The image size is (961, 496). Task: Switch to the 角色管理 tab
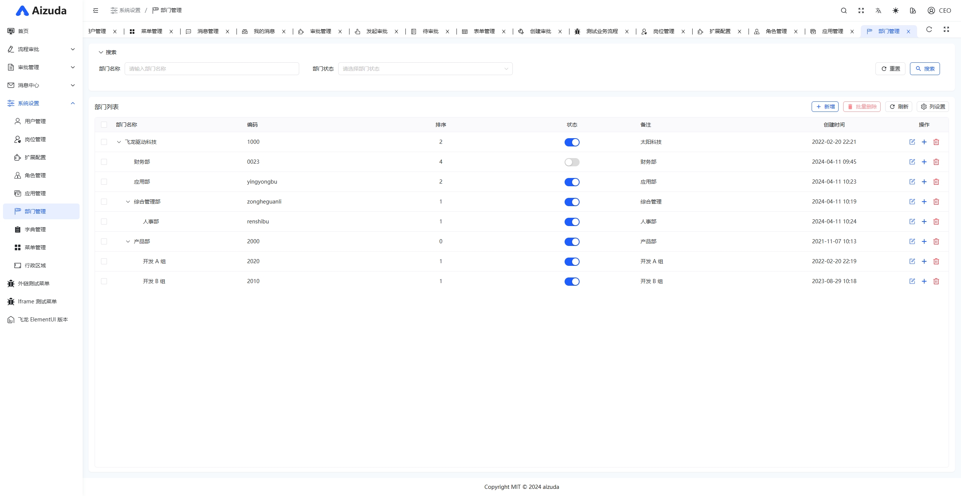(x=776, y=31)
